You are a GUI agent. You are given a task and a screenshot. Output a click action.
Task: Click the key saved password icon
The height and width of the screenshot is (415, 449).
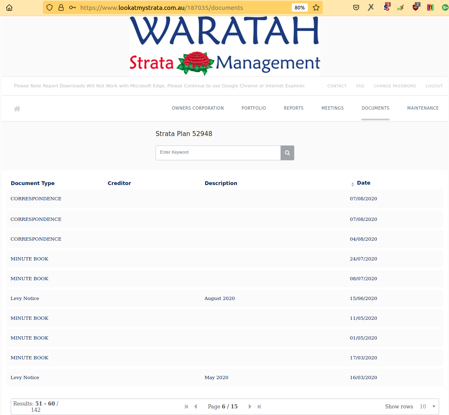[73, 8]
